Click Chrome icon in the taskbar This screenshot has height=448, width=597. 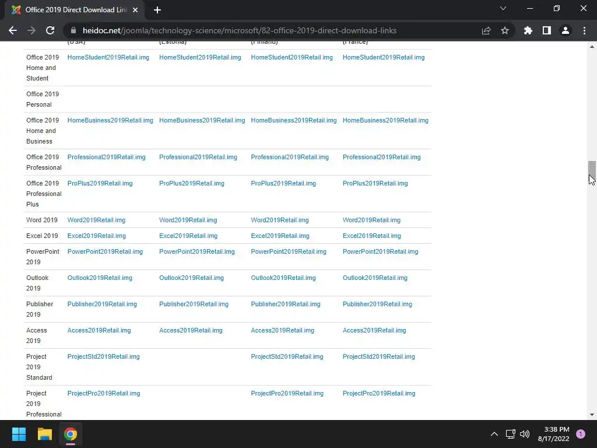click(71, 434)
